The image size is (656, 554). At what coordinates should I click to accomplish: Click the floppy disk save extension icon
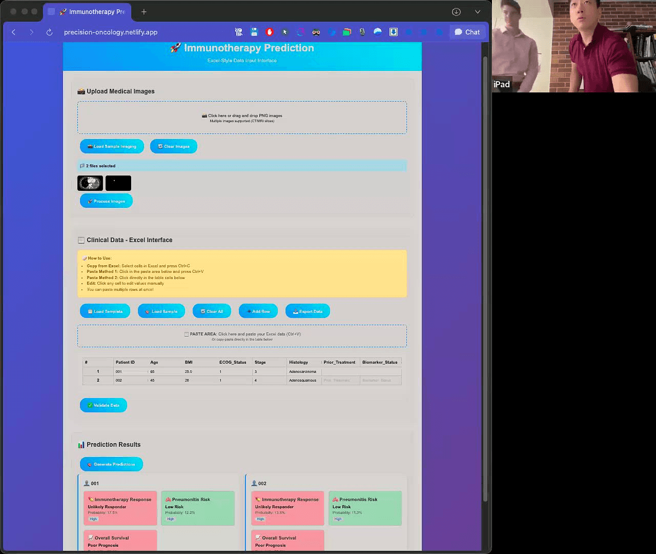[x=254, y=32]
